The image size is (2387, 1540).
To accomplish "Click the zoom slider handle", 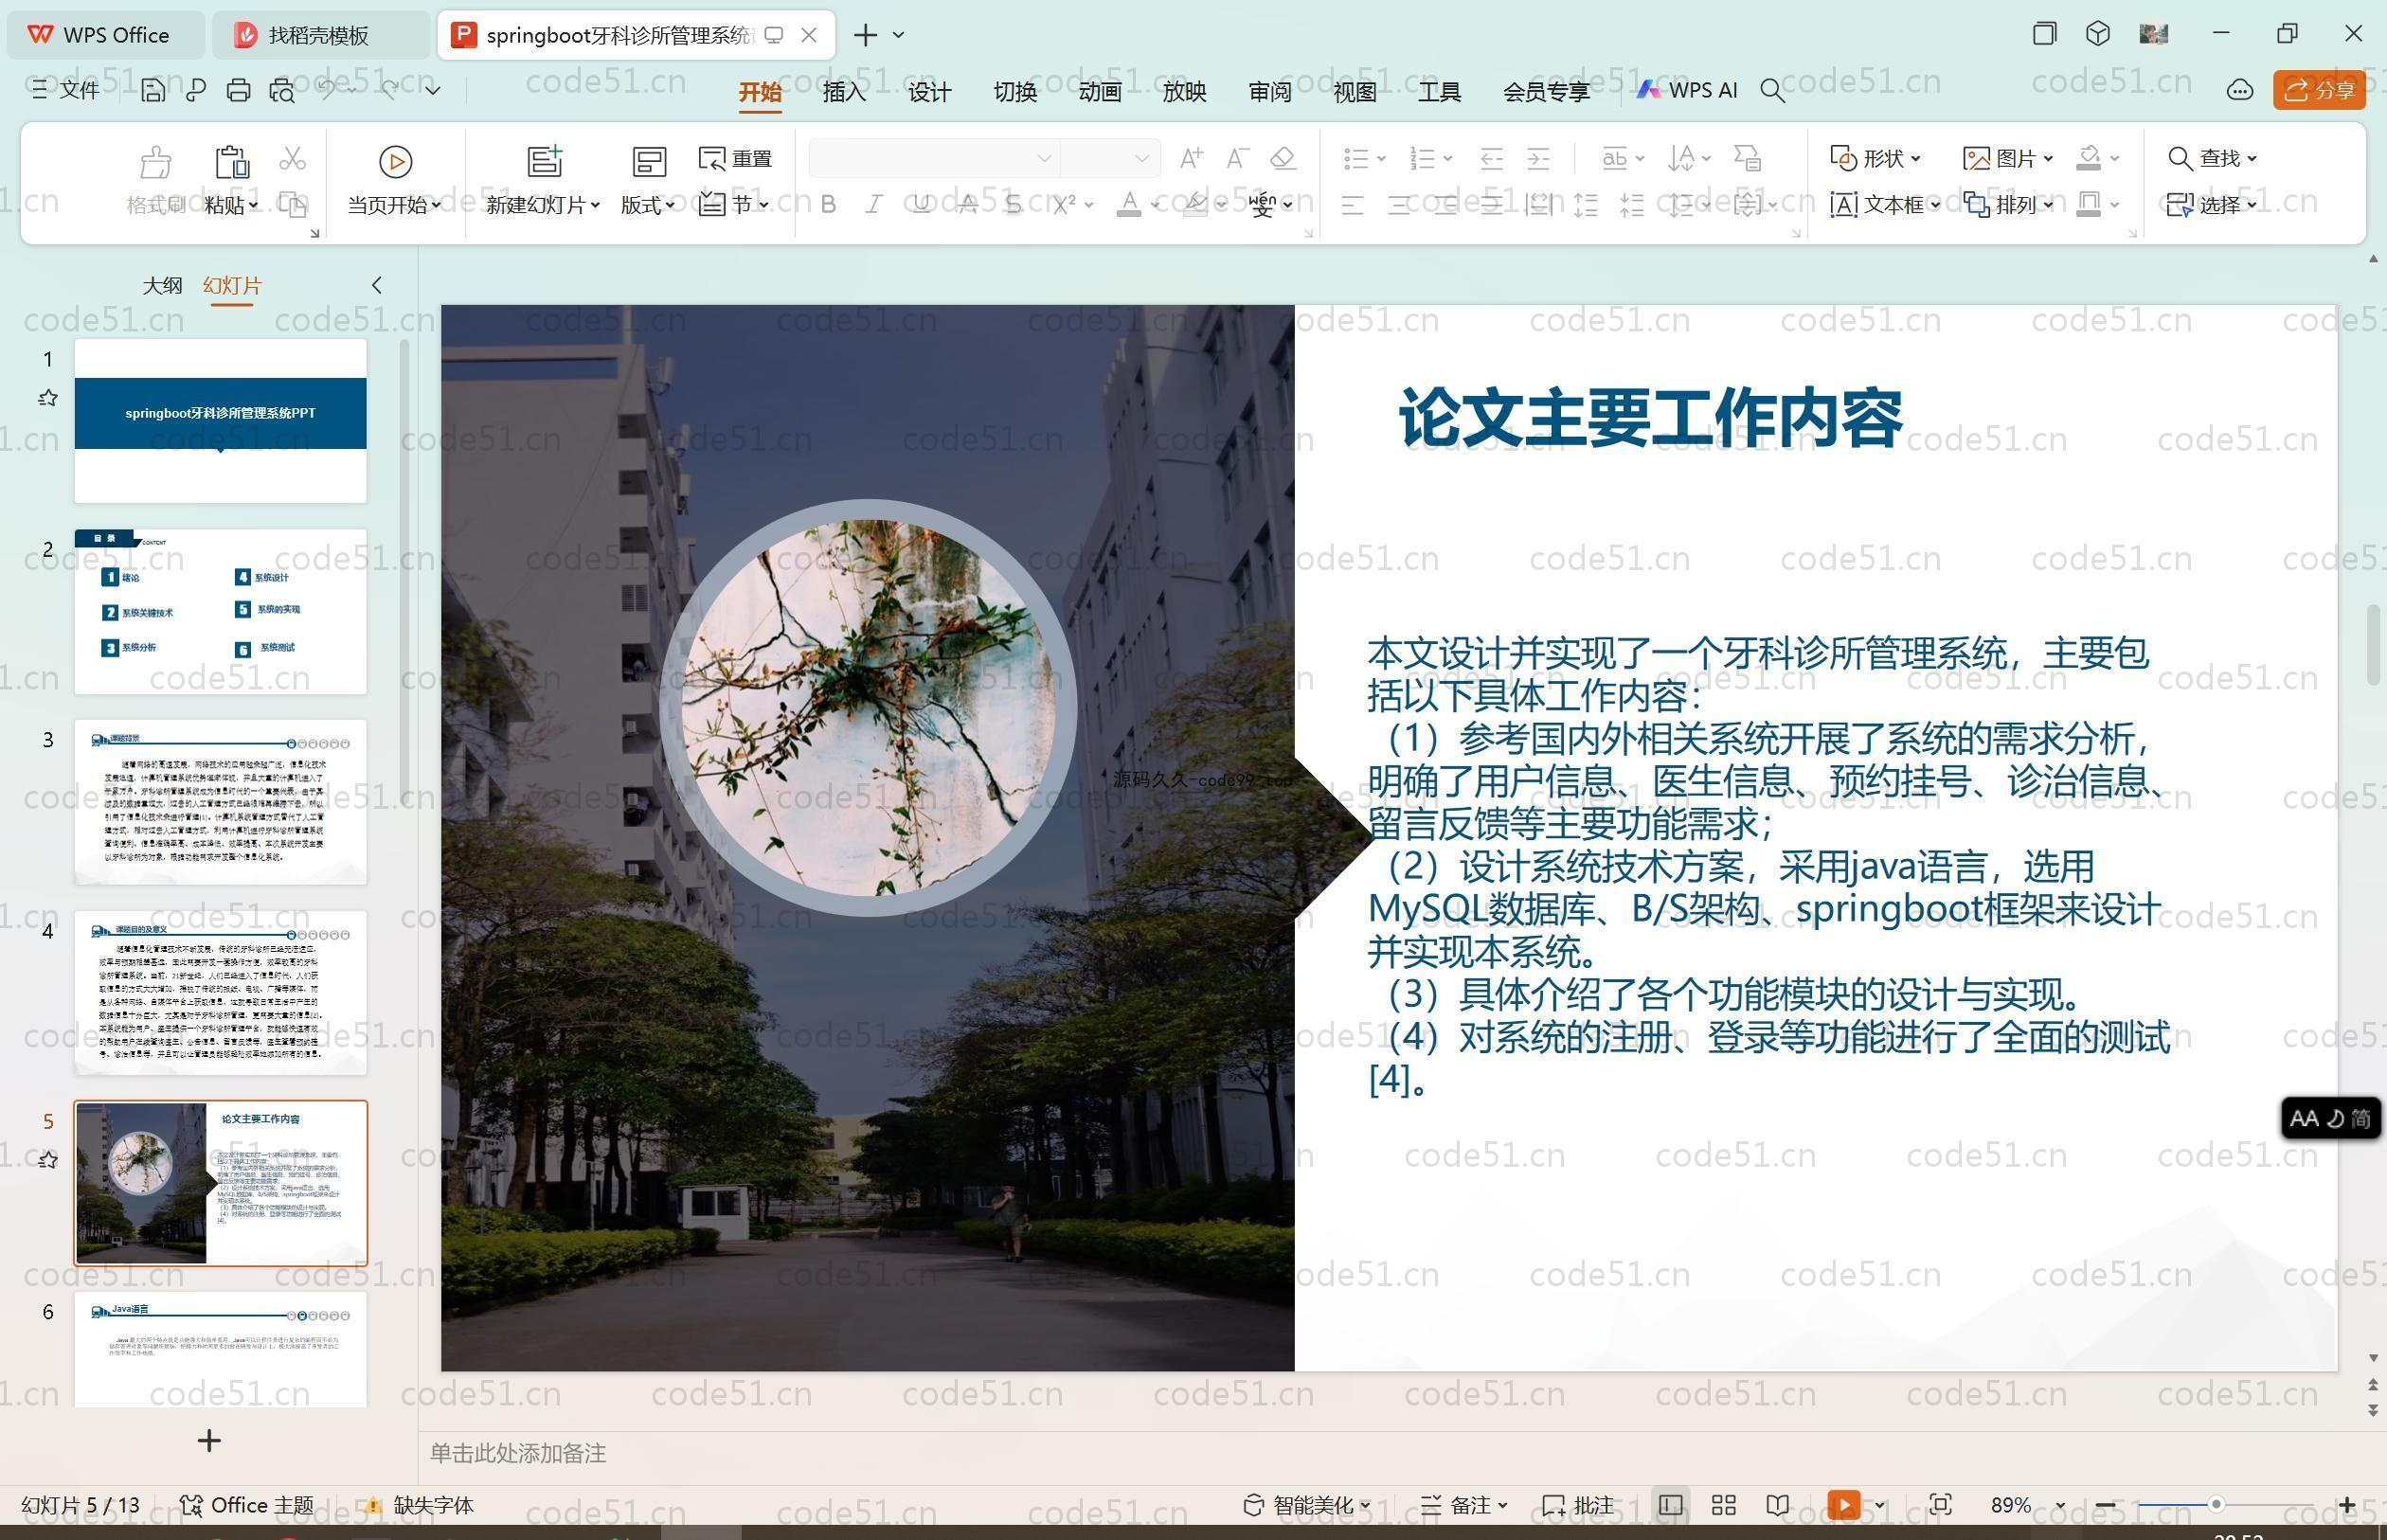I will tap(2216, 1504).
